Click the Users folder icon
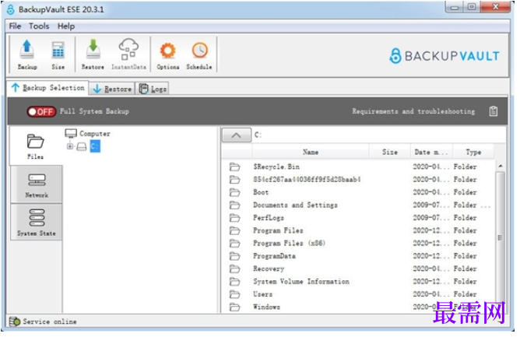 coord(235,294)
